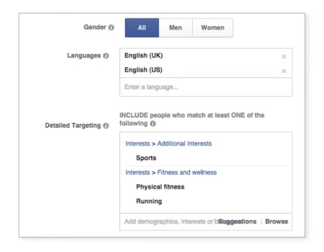Remove English (US) language with the X

click(x=283, y=71)
